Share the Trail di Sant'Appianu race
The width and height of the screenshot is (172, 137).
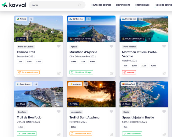112,134
